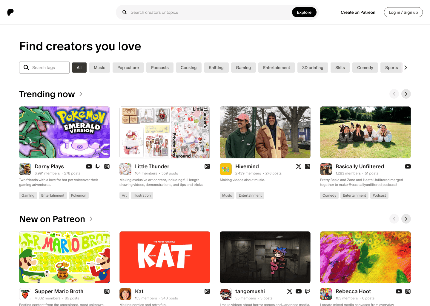430x306 pixels.
Task: Open Log in / Sign up
Action: pyautogui.click(x=403, y=12)
